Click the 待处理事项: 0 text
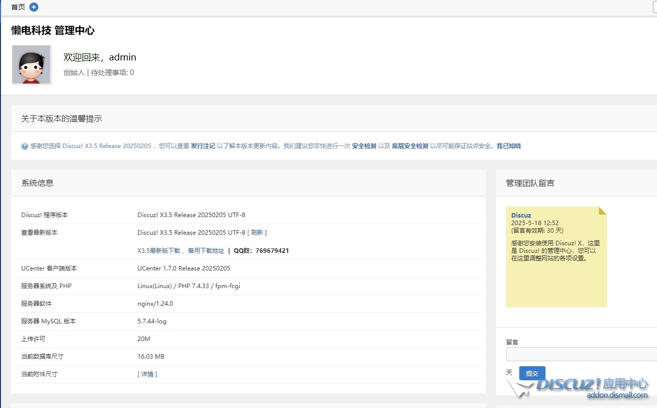657x408 pixels. pos(113,73)
